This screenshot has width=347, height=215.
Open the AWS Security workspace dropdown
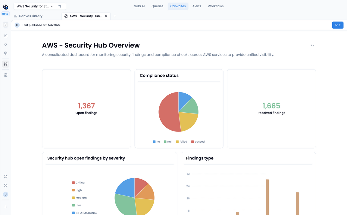[x=35, y=6]
